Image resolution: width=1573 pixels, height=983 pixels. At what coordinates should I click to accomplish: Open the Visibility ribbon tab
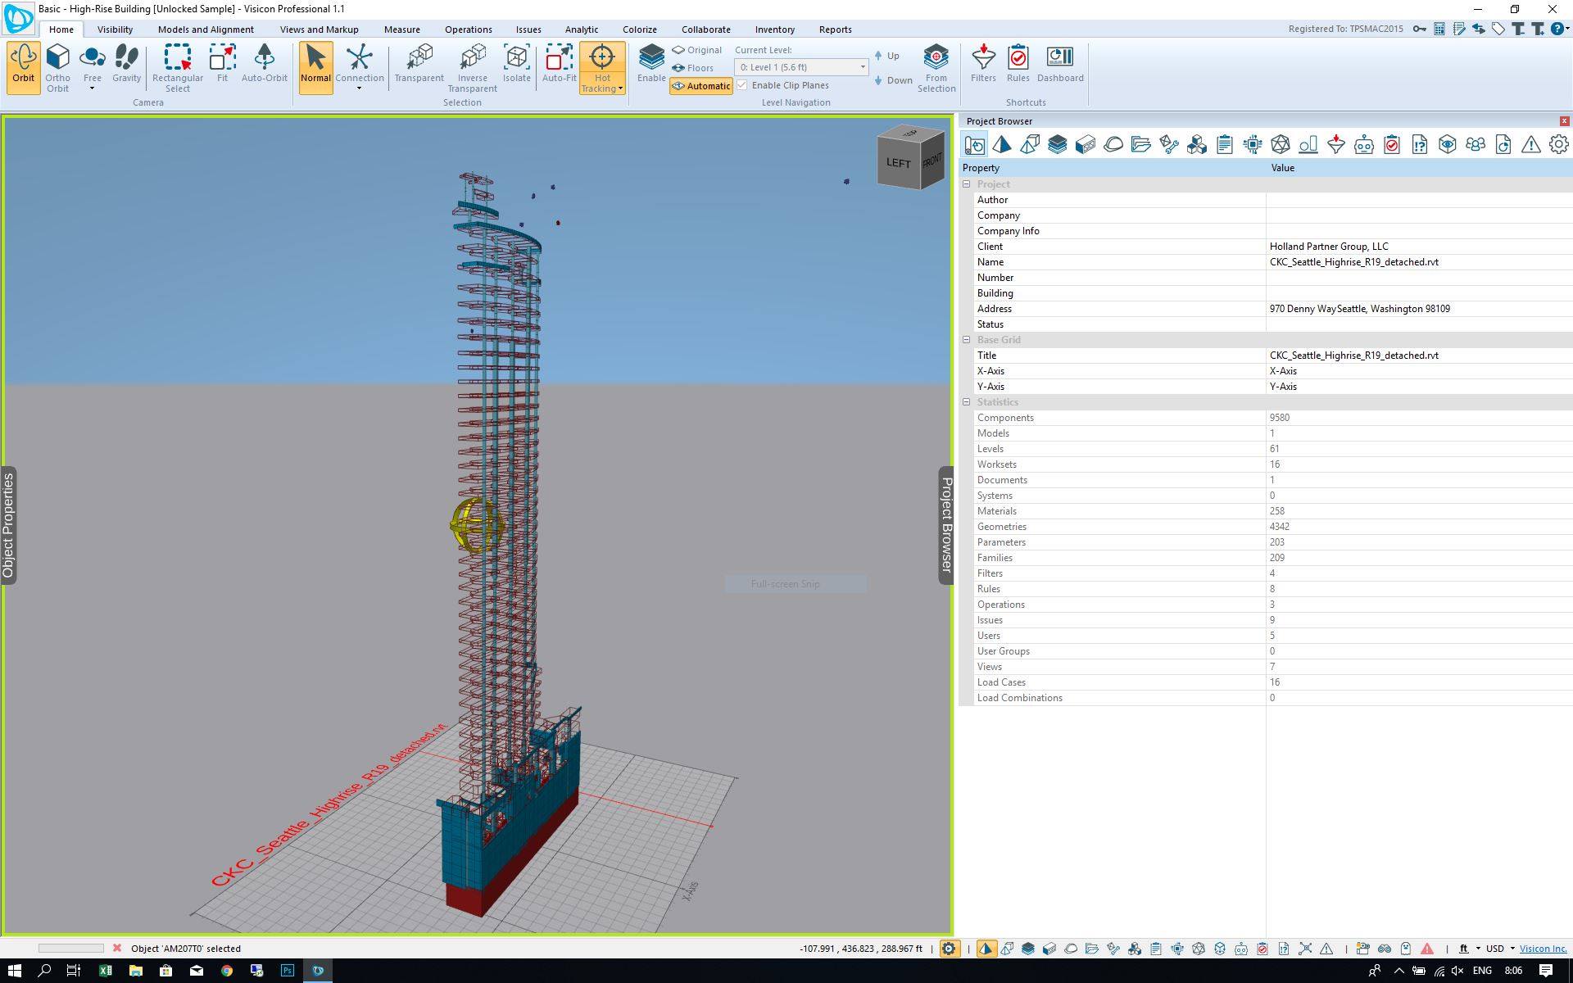(x=115, y=29)
